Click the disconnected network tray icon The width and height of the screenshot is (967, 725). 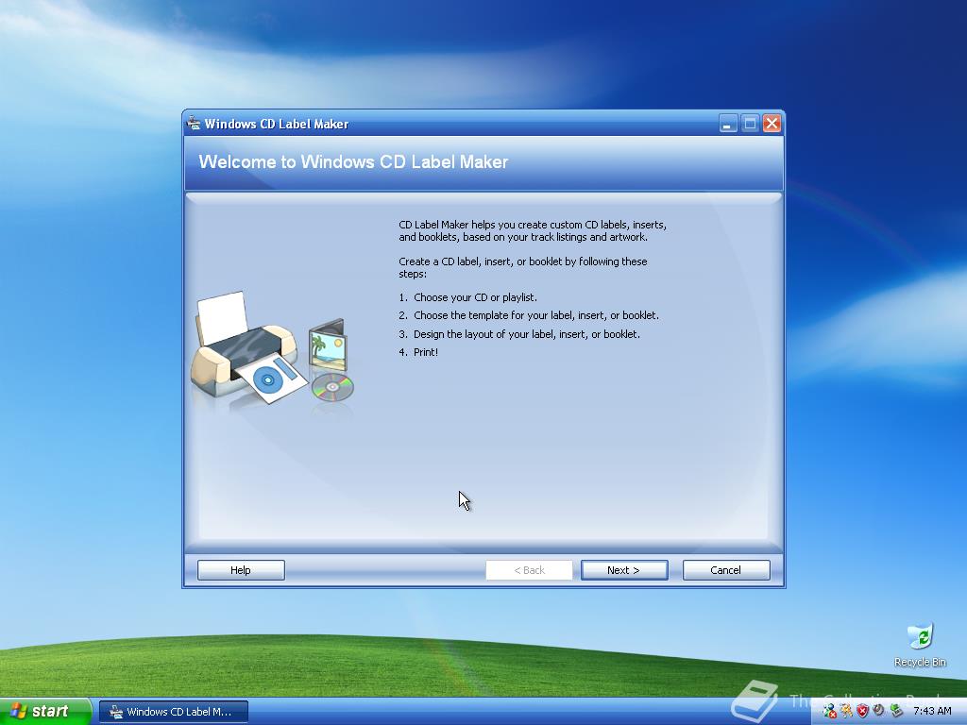click(829, 711)
